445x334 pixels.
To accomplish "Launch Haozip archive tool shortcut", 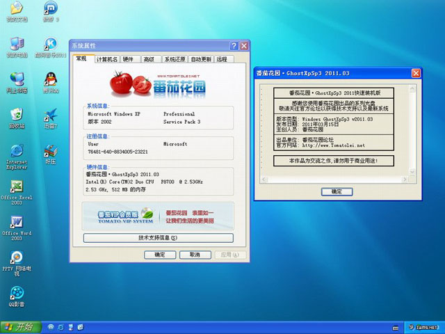I will [51, 154].
